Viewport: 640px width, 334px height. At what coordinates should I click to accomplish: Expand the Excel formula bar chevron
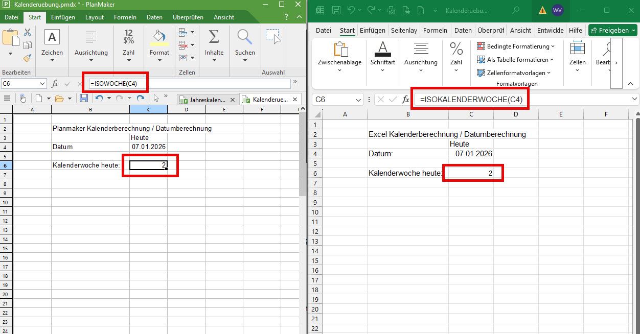(634, 99)
